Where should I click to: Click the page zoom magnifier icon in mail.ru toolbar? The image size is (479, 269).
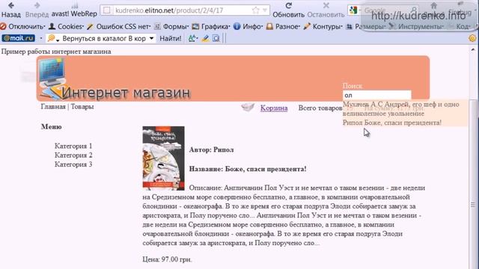[216, 38]
